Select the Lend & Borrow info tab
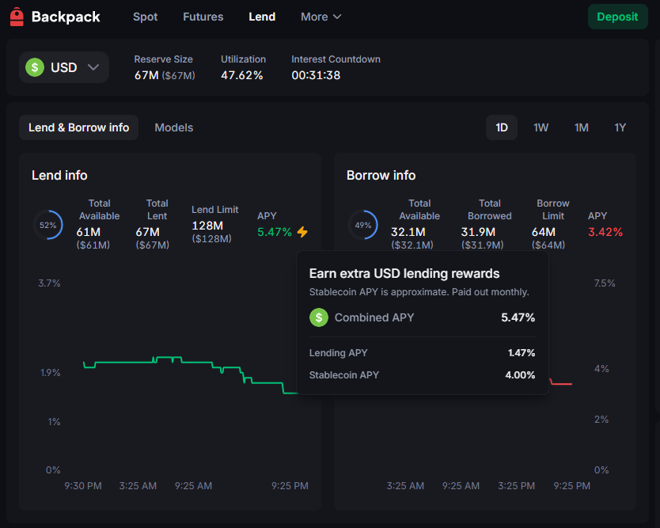 pyautogui.click(x=78, y=127)
